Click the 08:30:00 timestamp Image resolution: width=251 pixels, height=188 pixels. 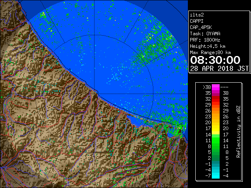click(x=215, y=60)
